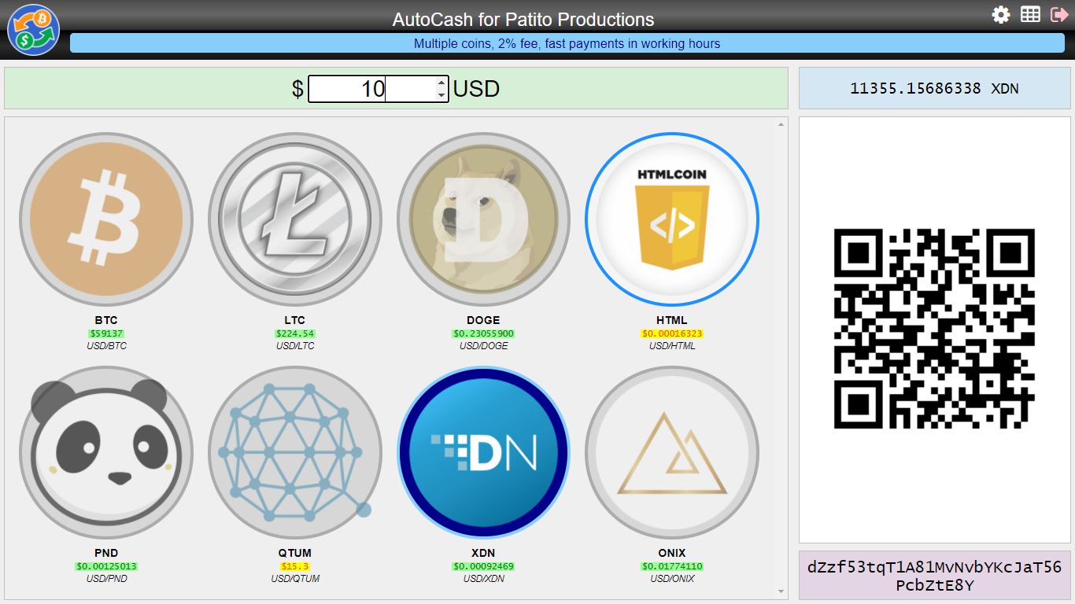Click the QTUM ticker label

click(x=295, y=553)
